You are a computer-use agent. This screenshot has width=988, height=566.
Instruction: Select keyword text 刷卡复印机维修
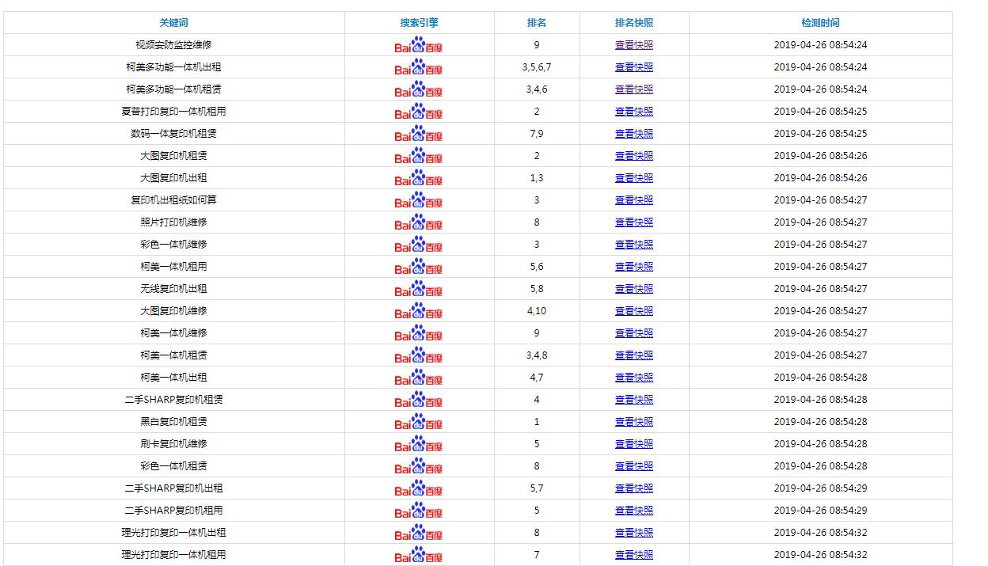(173, 444)
